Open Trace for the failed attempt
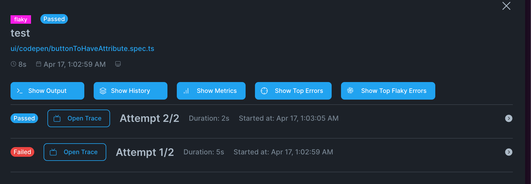The image size is (531, 184). pyautogui.click(x=75, y=152)
